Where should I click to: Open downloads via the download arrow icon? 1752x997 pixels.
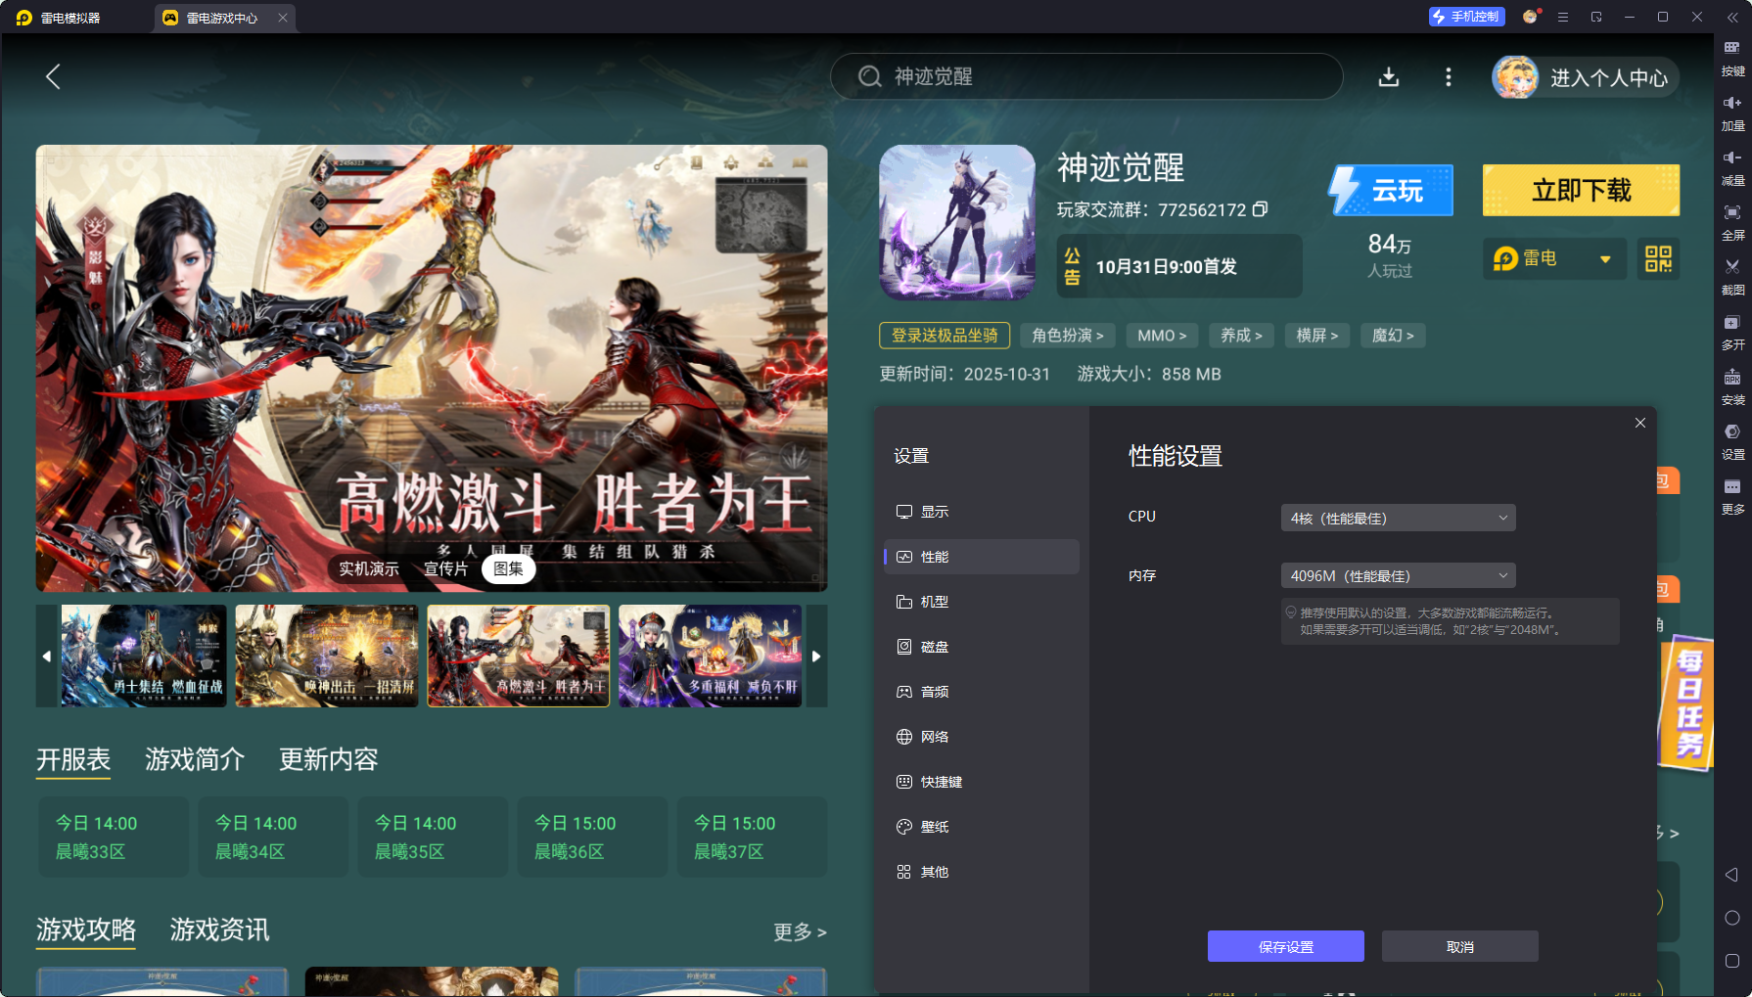click(1389, 77)
